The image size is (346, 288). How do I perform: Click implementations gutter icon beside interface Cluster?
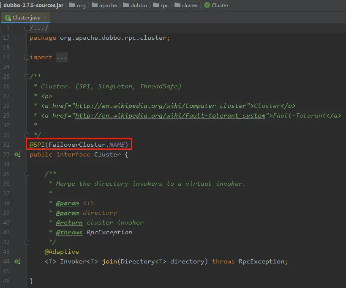[17, 154]
